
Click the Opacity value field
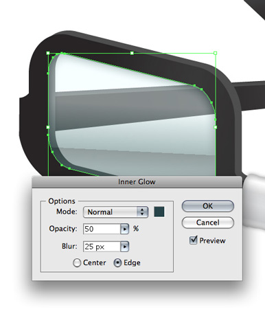pos(102,229)
